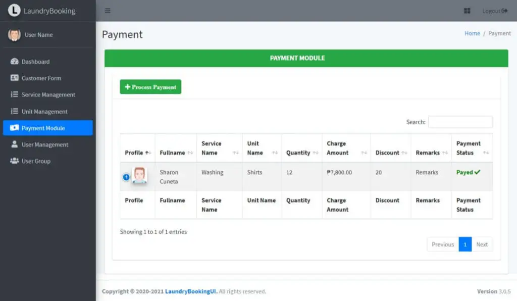The image size is (517, 301).
Task: Open Unit Management using its sidebar icon
Action: point(13,111)
